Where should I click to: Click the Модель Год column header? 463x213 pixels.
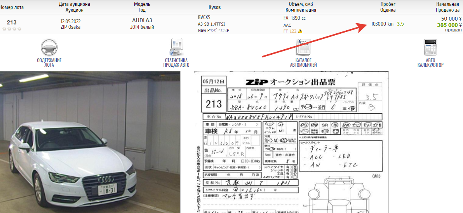(x=142, y=7)
